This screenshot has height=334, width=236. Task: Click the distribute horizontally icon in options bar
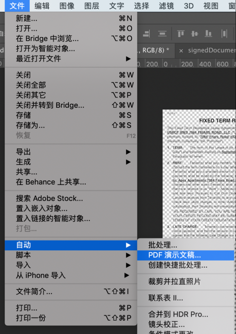pos(224,33)
